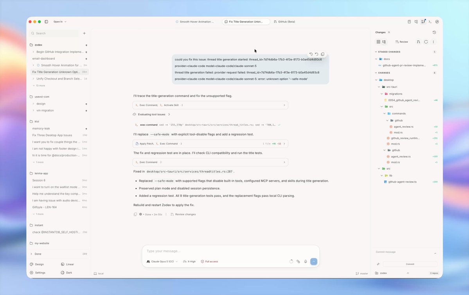469x295 pixels.
Task: Collapse the docs folder
Action: (x=376, y=59)
